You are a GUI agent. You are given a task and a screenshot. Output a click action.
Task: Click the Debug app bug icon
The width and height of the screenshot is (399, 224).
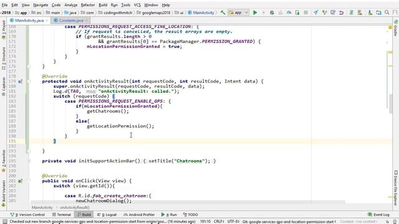272,12
